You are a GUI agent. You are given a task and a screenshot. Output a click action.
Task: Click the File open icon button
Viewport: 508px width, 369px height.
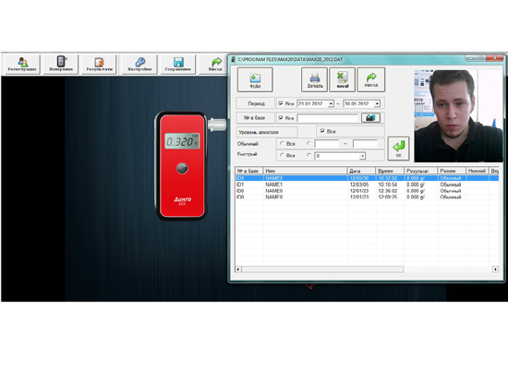(255, 79)
